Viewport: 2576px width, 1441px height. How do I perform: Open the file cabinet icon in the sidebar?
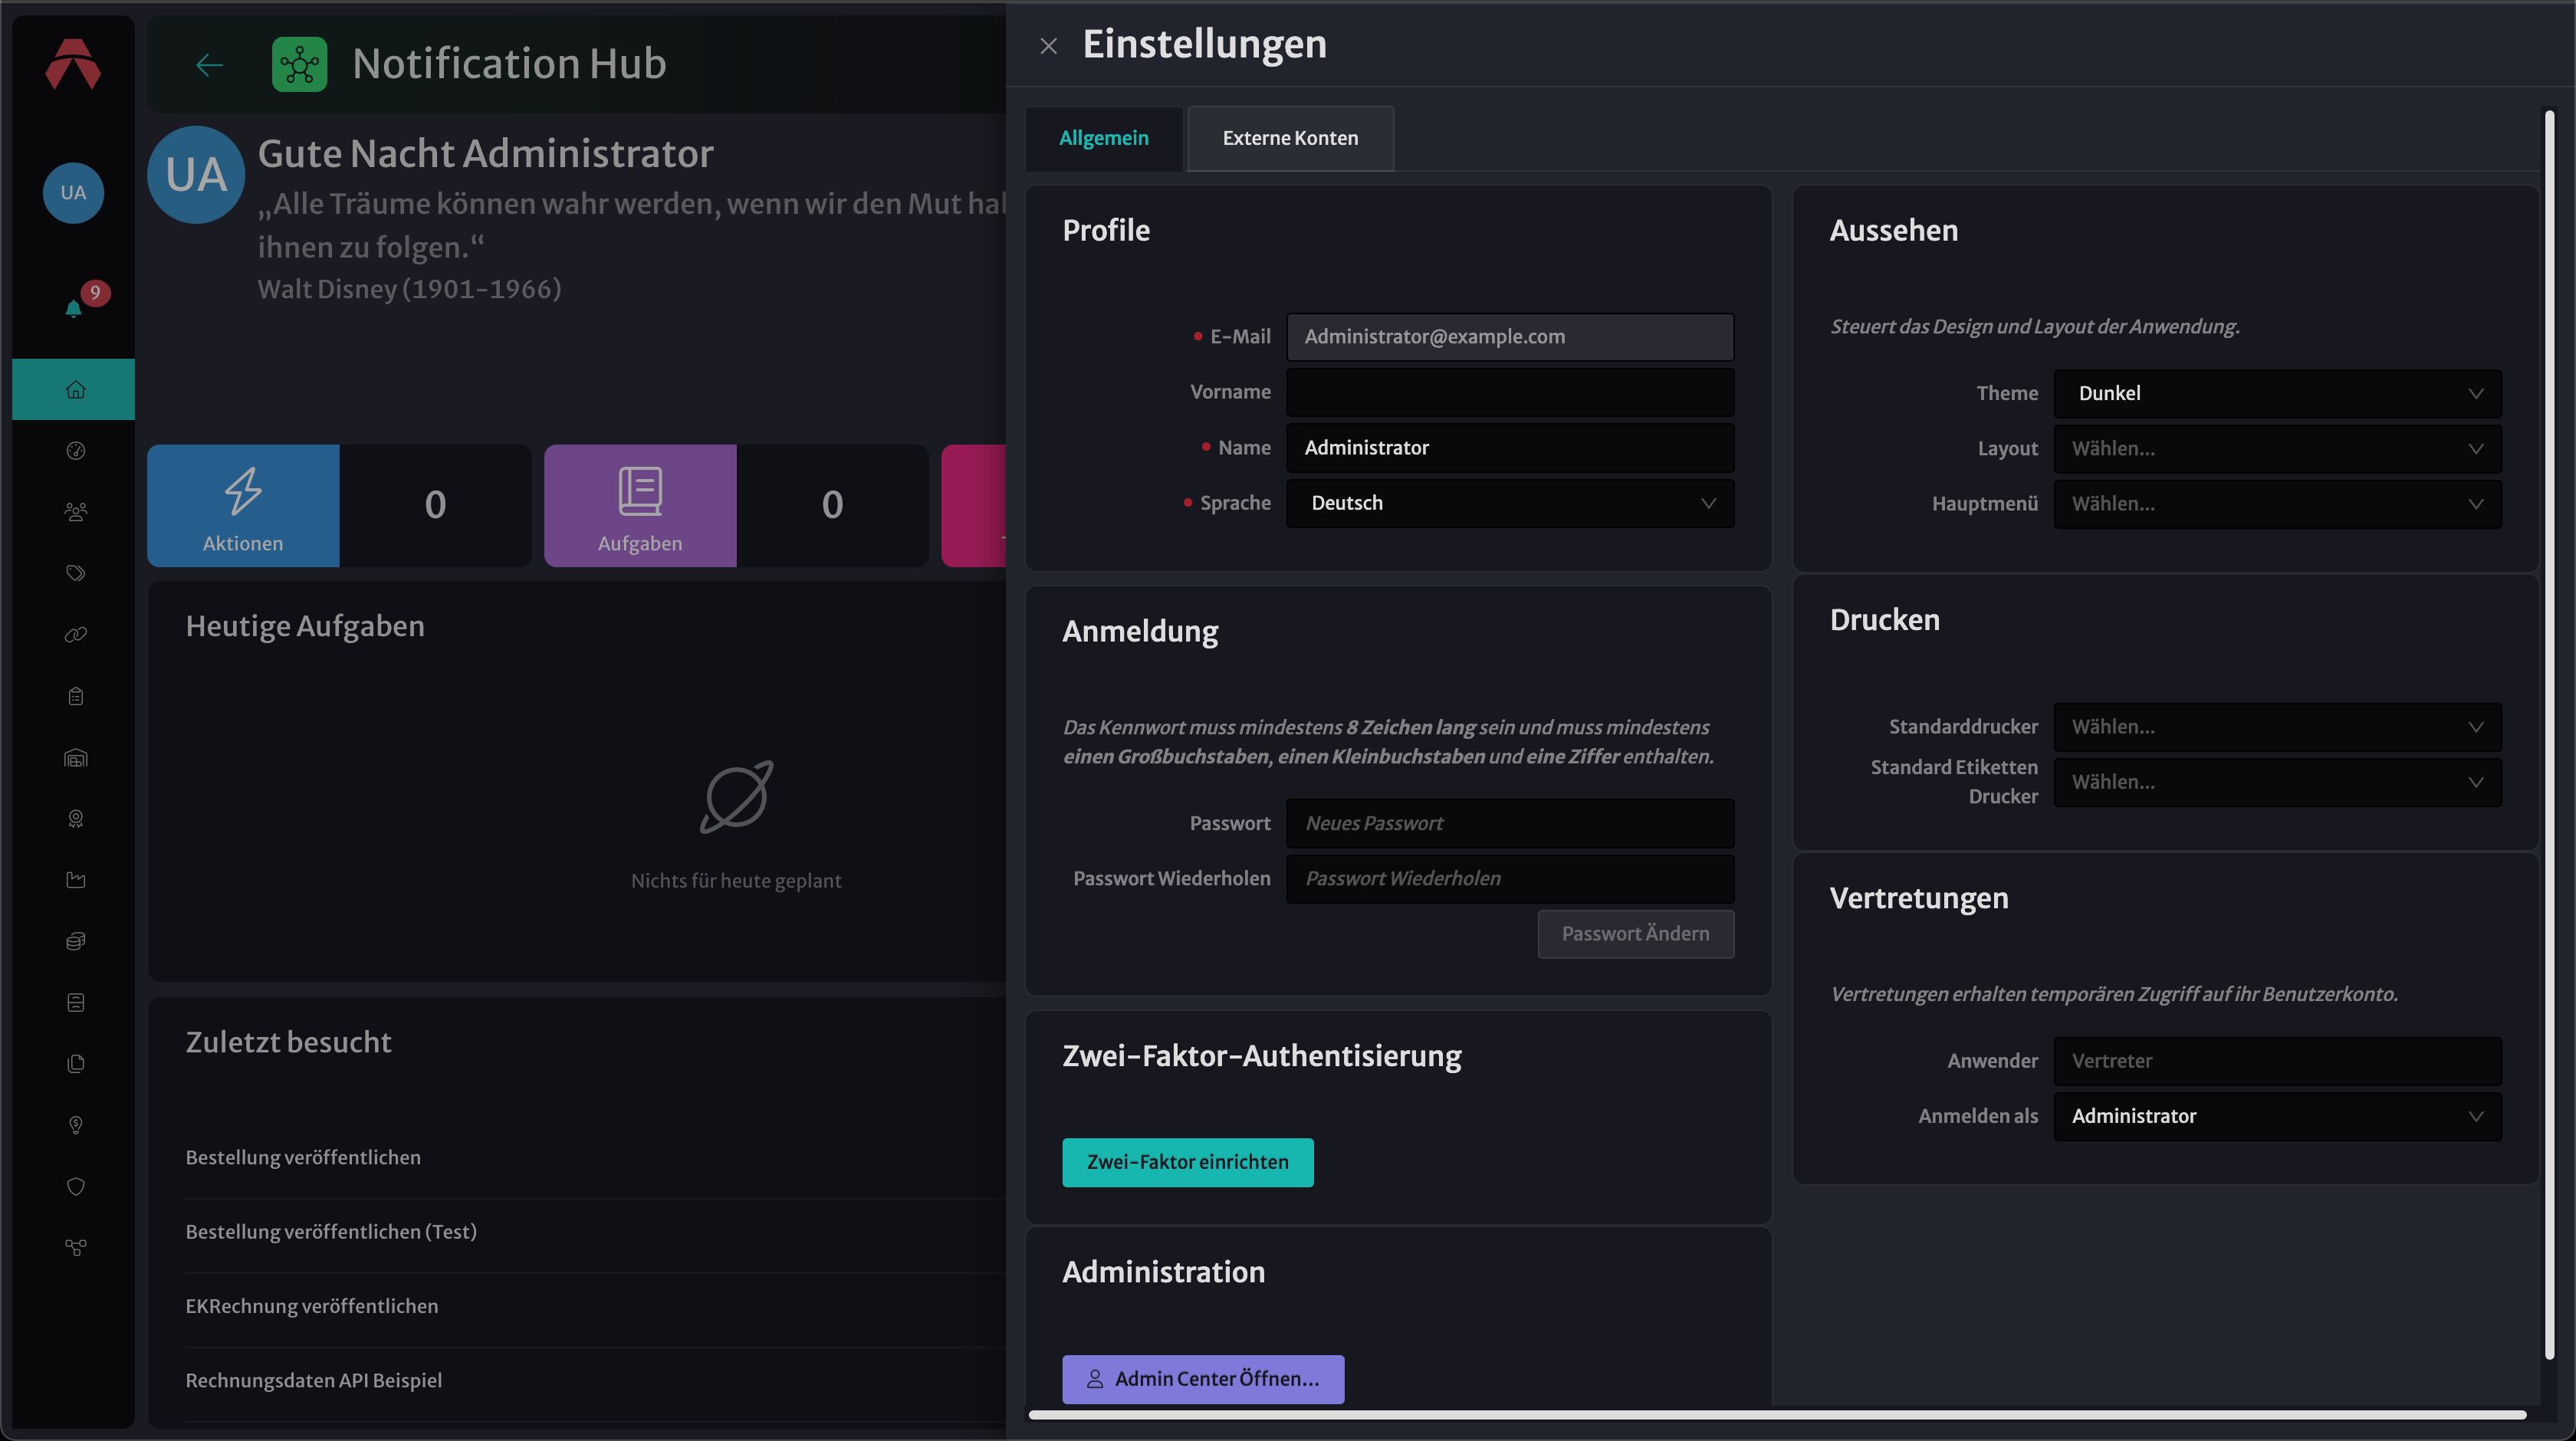click(75, 1002)
